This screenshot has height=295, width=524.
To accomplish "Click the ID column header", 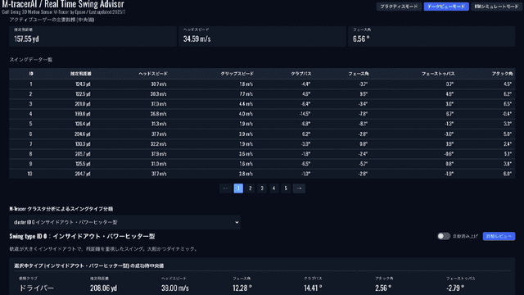I will pyautogui.click(x=31, y=74).
